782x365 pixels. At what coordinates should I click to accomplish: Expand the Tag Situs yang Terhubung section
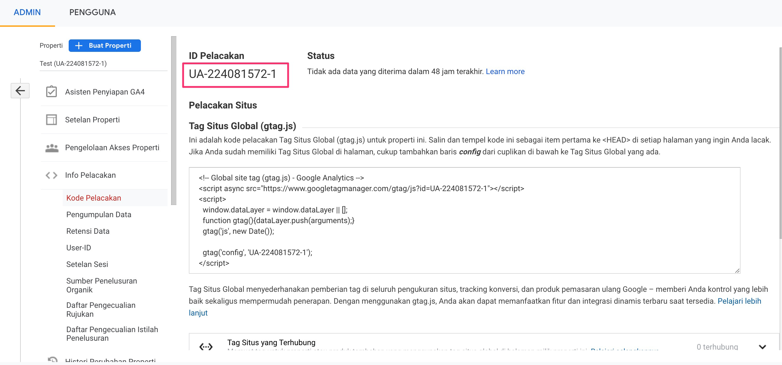[762, 347]
